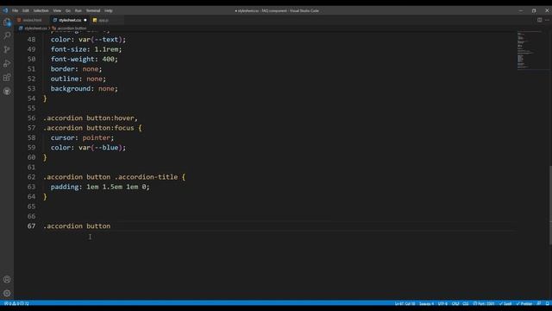Close stylesheet.css tab via unsaved dot

point(85,20)
